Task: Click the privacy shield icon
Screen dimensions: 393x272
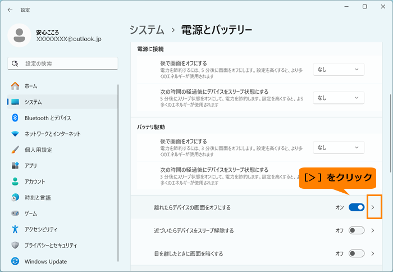Action: pos(15,245)
